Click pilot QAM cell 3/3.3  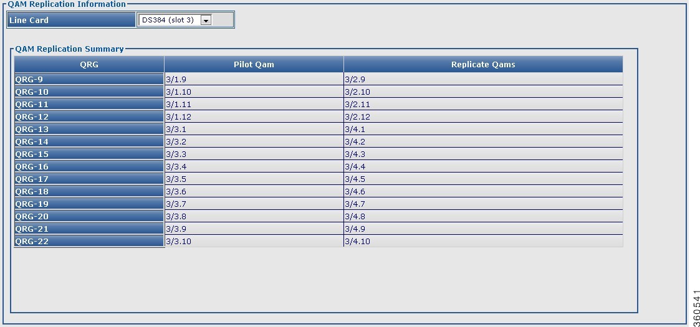coord(254,154)
